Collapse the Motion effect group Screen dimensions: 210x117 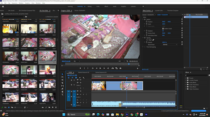143,19
